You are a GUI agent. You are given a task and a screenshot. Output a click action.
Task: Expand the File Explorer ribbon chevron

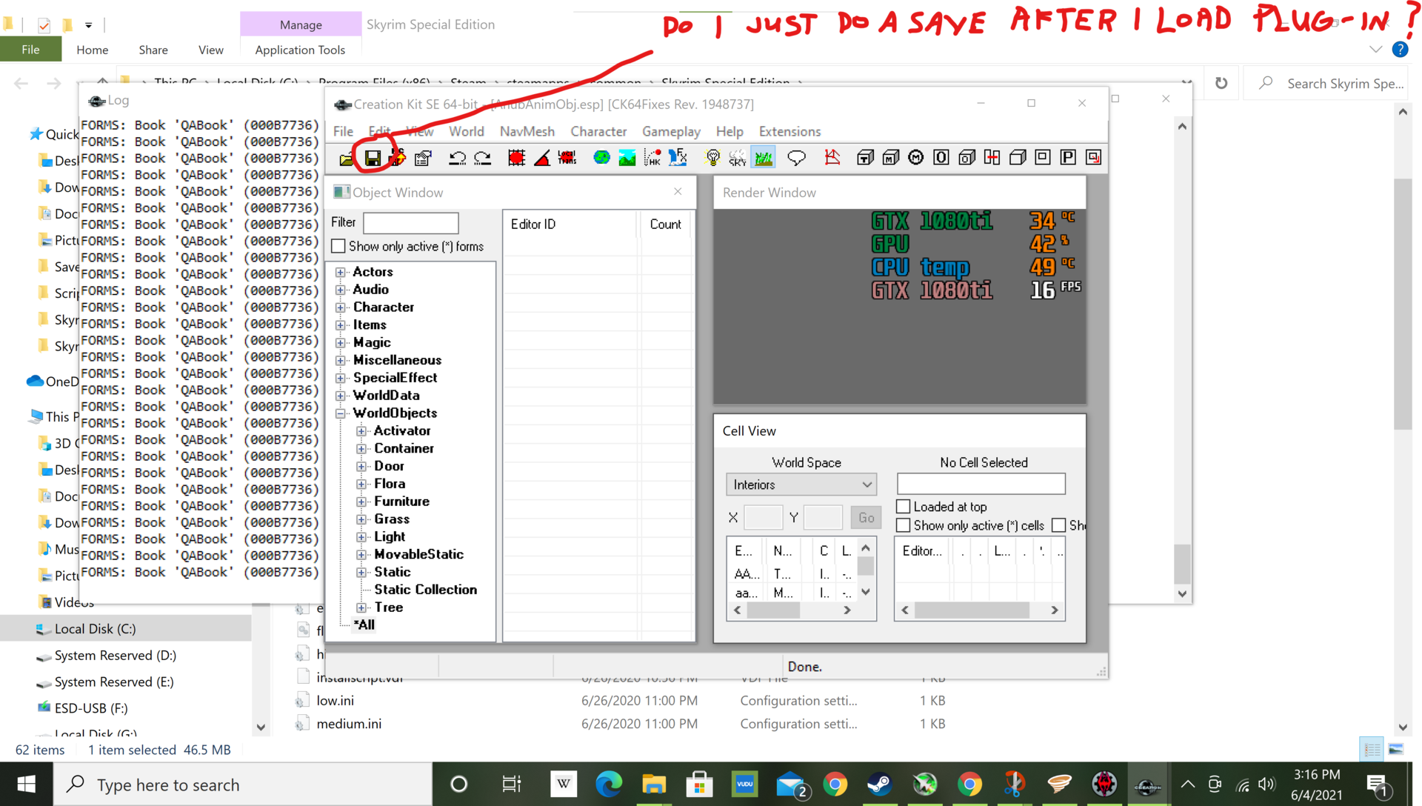point(1375,50)
